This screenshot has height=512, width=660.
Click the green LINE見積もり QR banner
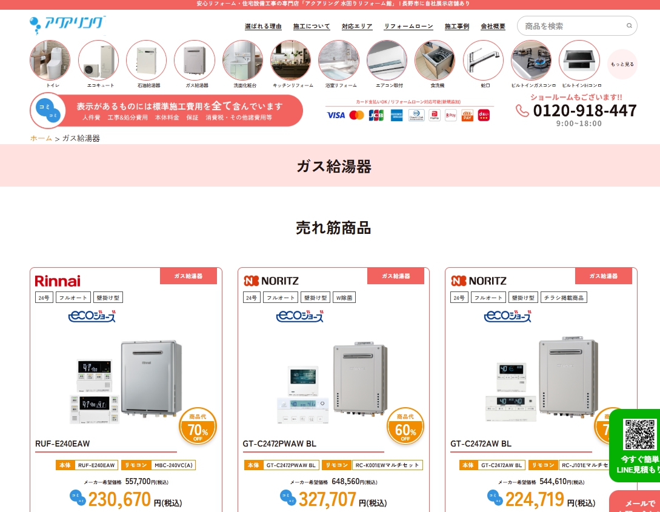[635, 445]
